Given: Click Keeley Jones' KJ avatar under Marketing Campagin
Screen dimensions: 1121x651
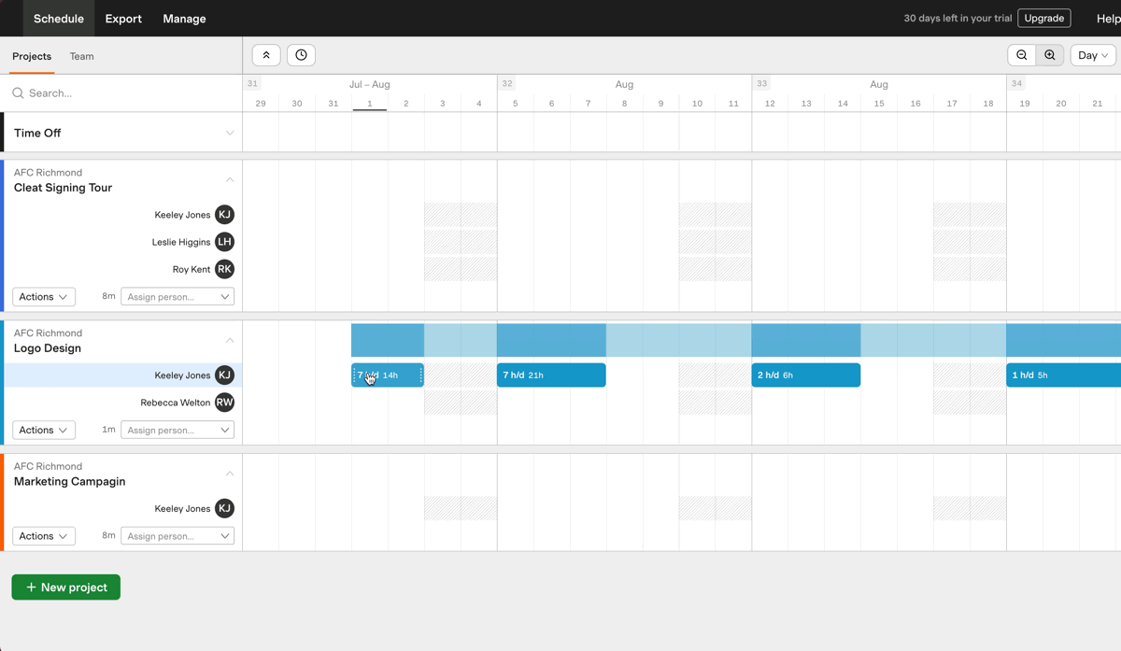Looking at the screenshot, I should [x=224, y=509].
